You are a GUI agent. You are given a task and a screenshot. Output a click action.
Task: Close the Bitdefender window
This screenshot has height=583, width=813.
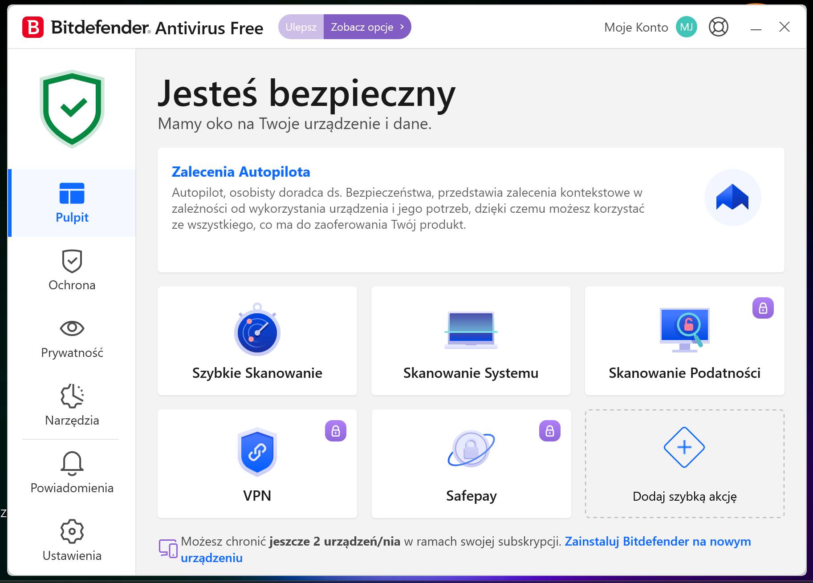click(x=784, y=27)
